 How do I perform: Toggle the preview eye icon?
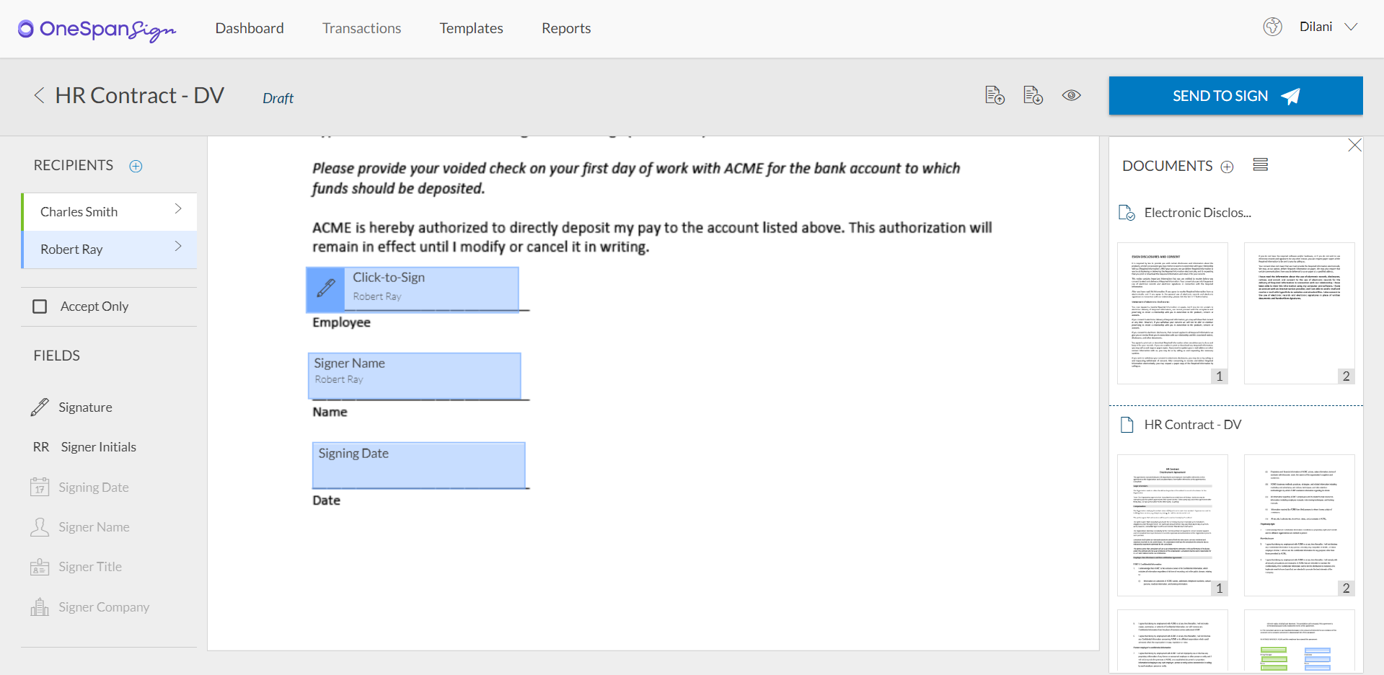tap(1071, 95)
